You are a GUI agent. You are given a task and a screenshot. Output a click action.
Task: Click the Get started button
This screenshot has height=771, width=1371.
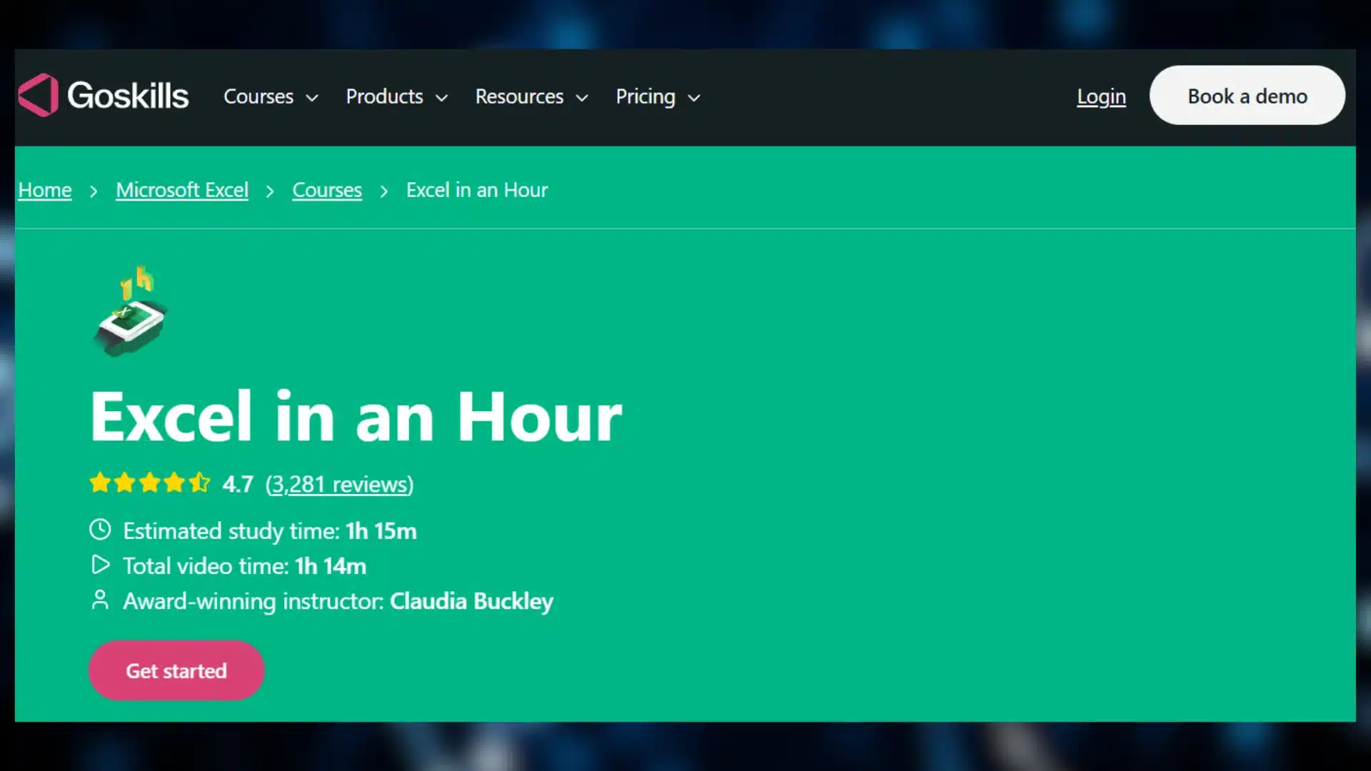tap(176, 670)
